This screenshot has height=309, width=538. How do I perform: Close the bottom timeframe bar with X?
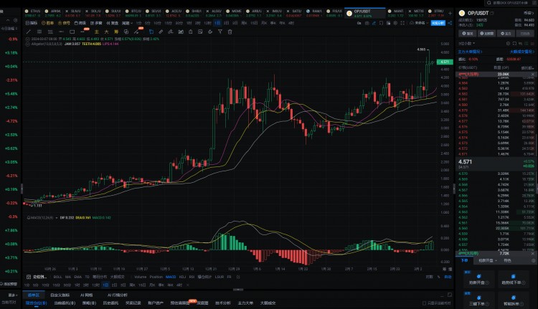[188, 285]
